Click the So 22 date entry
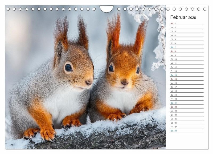This screenshot has height=154, width=213. tap(187, 107)
